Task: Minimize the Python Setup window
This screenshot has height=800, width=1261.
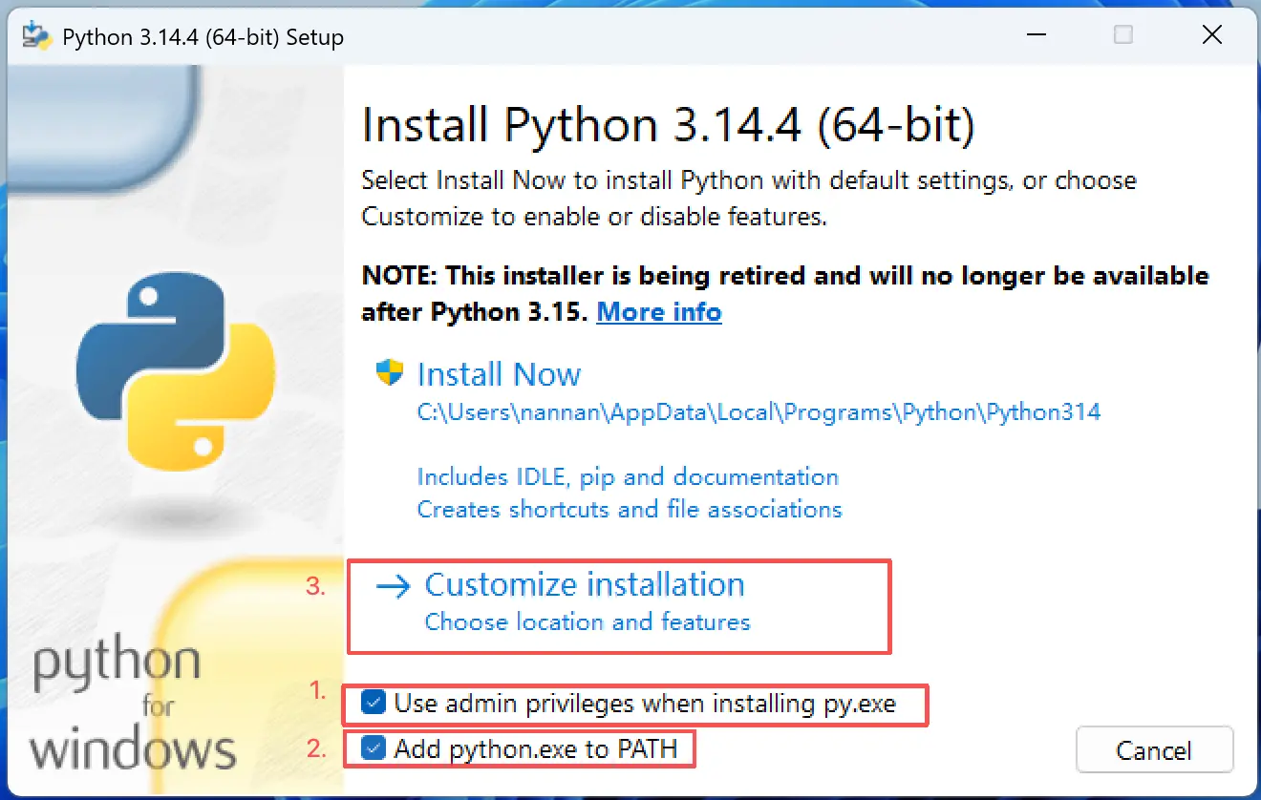Action: click(1035, 35)
